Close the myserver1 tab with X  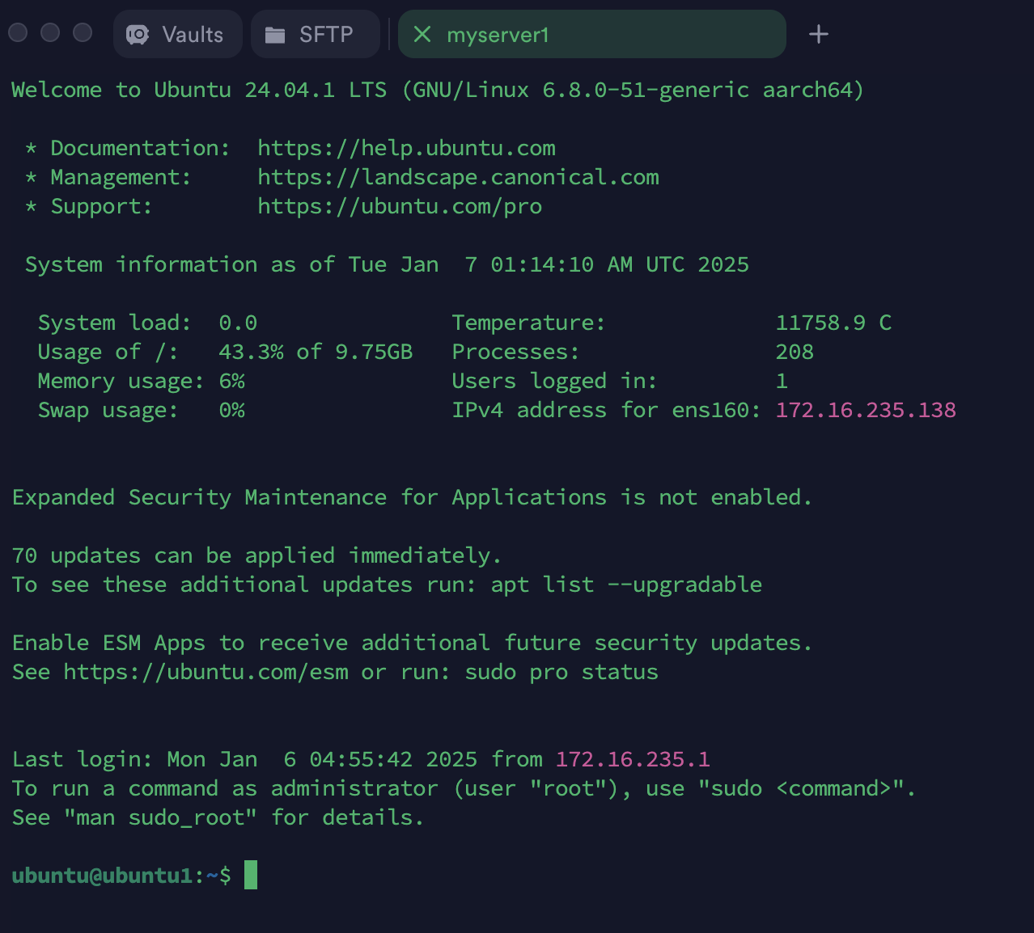coord(422,34)
